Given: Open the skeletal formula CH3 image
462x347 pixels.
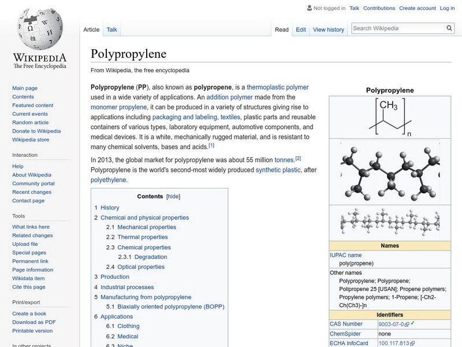Looking at the screenshot, I should pyautogui.click(x=390, y=117).
